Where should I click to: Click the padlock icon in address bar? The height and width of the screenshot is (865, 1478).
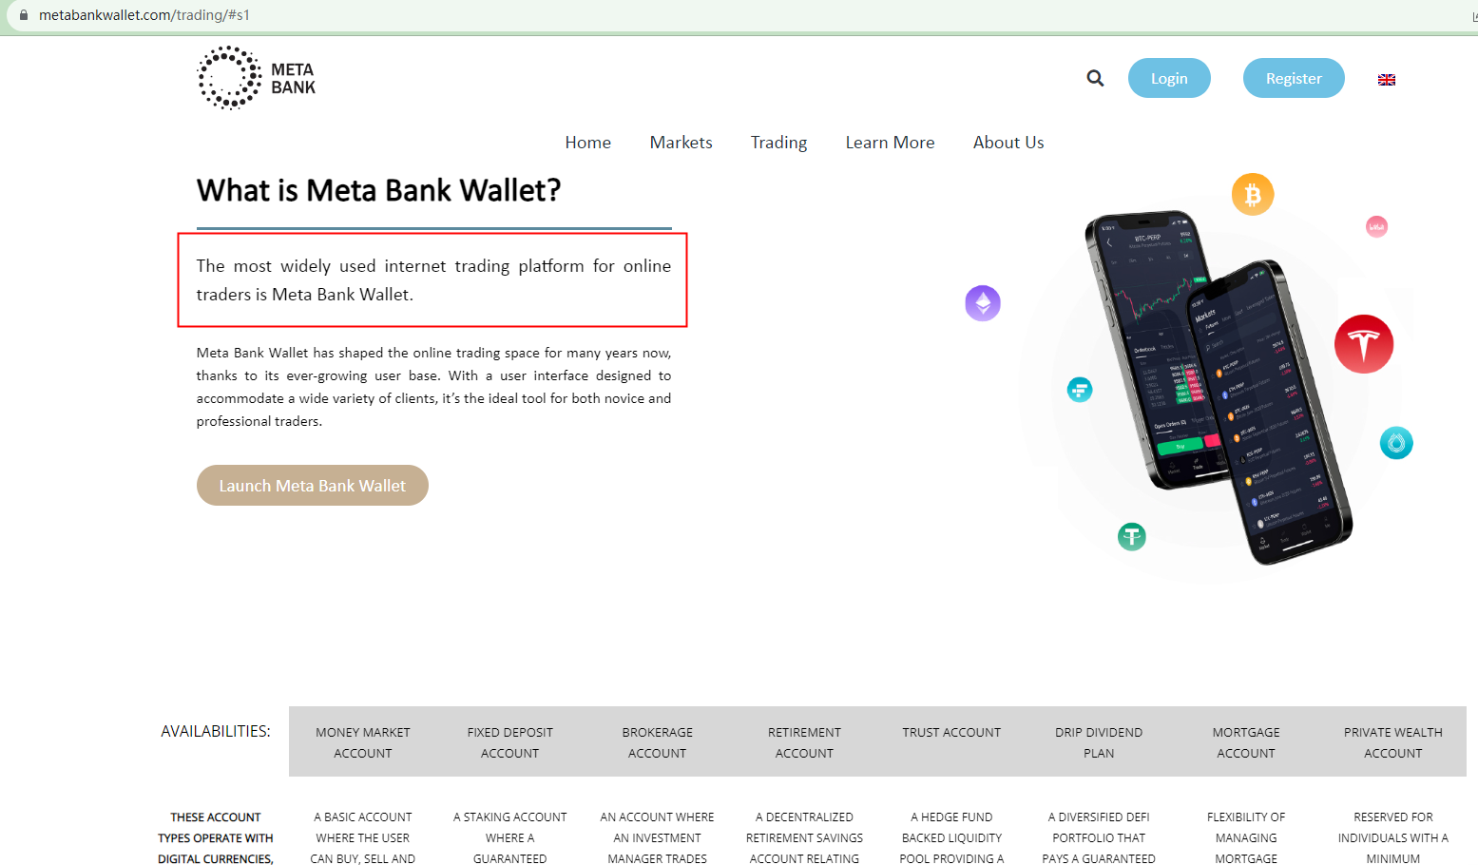24,15
